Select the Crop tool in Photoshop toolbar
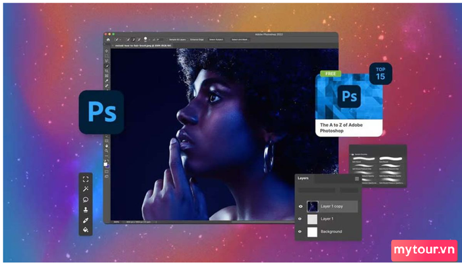This screenshot has width=462, height=267. pyautogui.click(x=107, y=71)
